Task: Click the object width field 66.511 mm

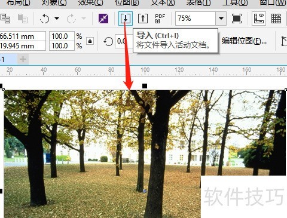Action: [23, 36]
